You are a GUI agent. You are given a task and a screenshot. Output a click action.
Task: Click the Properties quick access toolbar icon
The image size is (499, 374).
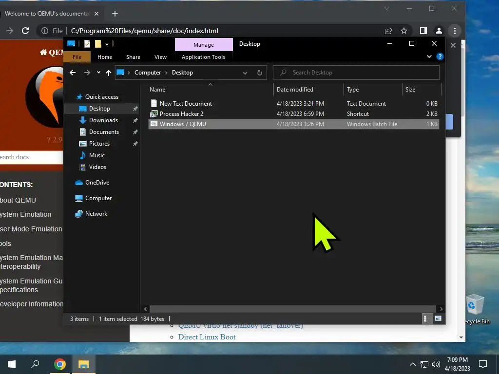[87, 44]
